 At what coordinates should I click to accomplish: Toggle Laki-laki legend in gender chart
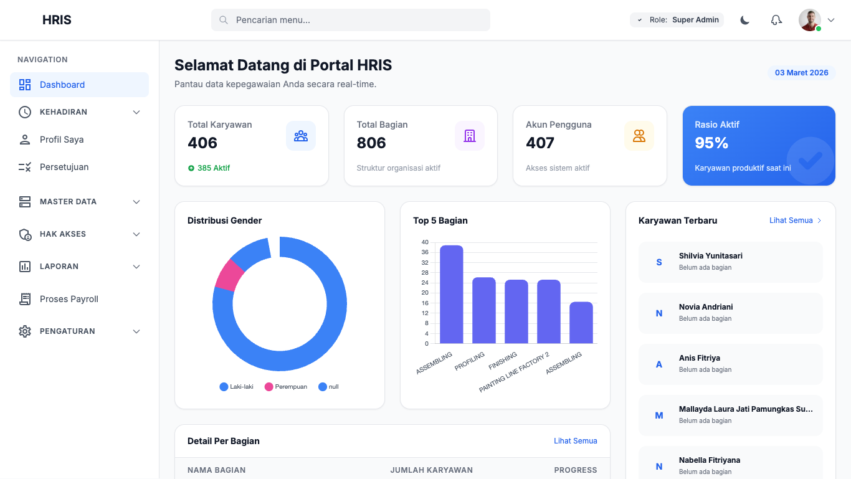pos(237,387)
